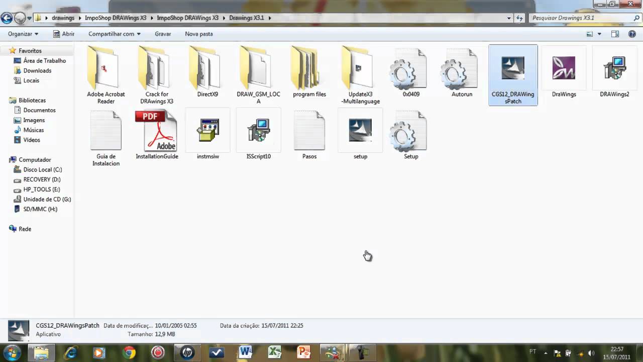This screenshot has height=362, width=643.
Task: Select the instmsiw installer file
Action: tap(207, 134)
